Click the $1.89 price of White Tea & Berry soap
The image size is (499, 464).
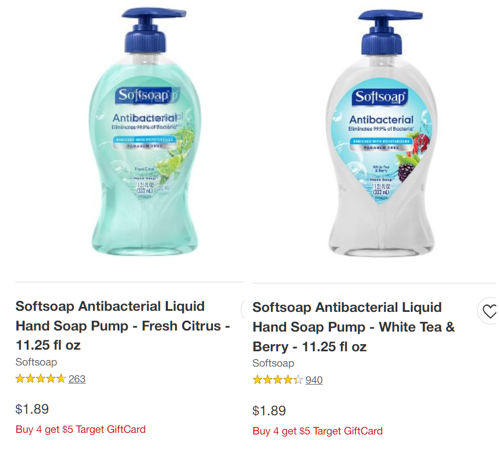coord(269,410)
